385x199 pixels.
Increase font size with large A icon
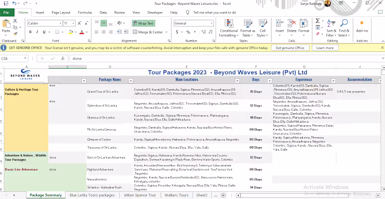79,23
